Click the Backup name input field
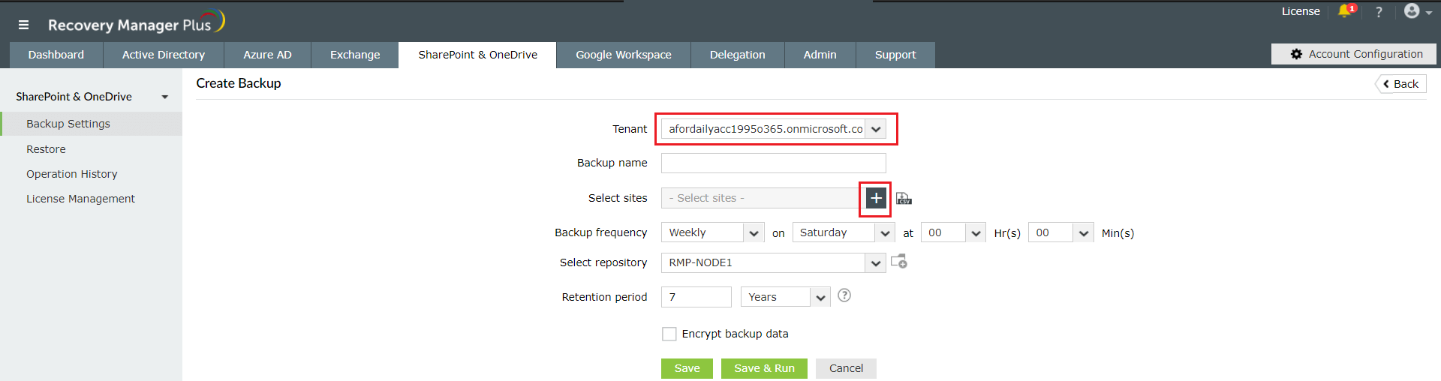This screenshot has height=381, width=1441. pyautogui.click(x=773, y=163)
